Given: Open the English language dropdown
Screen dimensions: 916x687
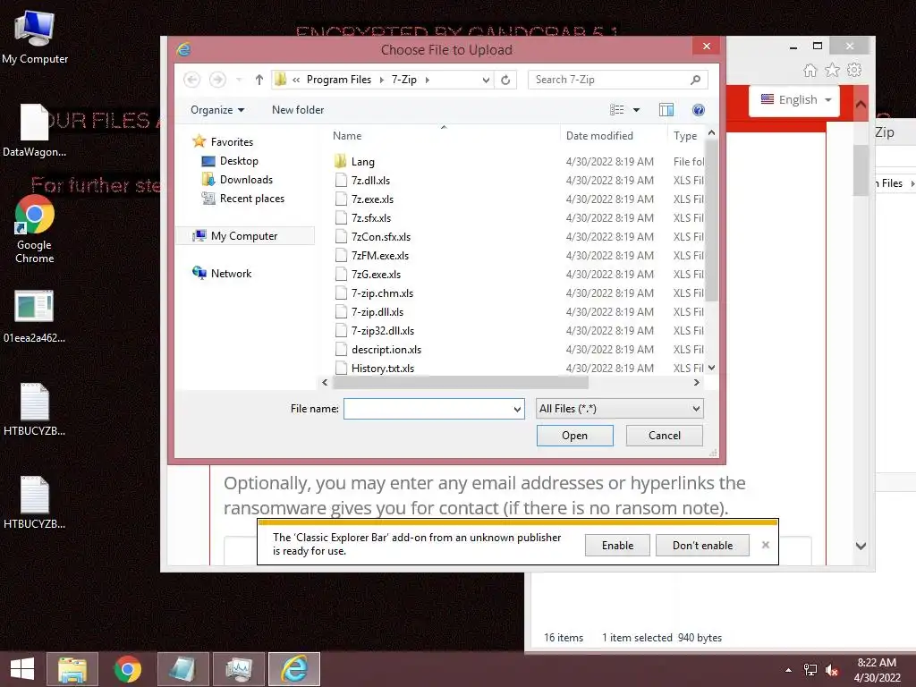Looking at the screenshot, I should pyautogui.click(x=795, y=100).
